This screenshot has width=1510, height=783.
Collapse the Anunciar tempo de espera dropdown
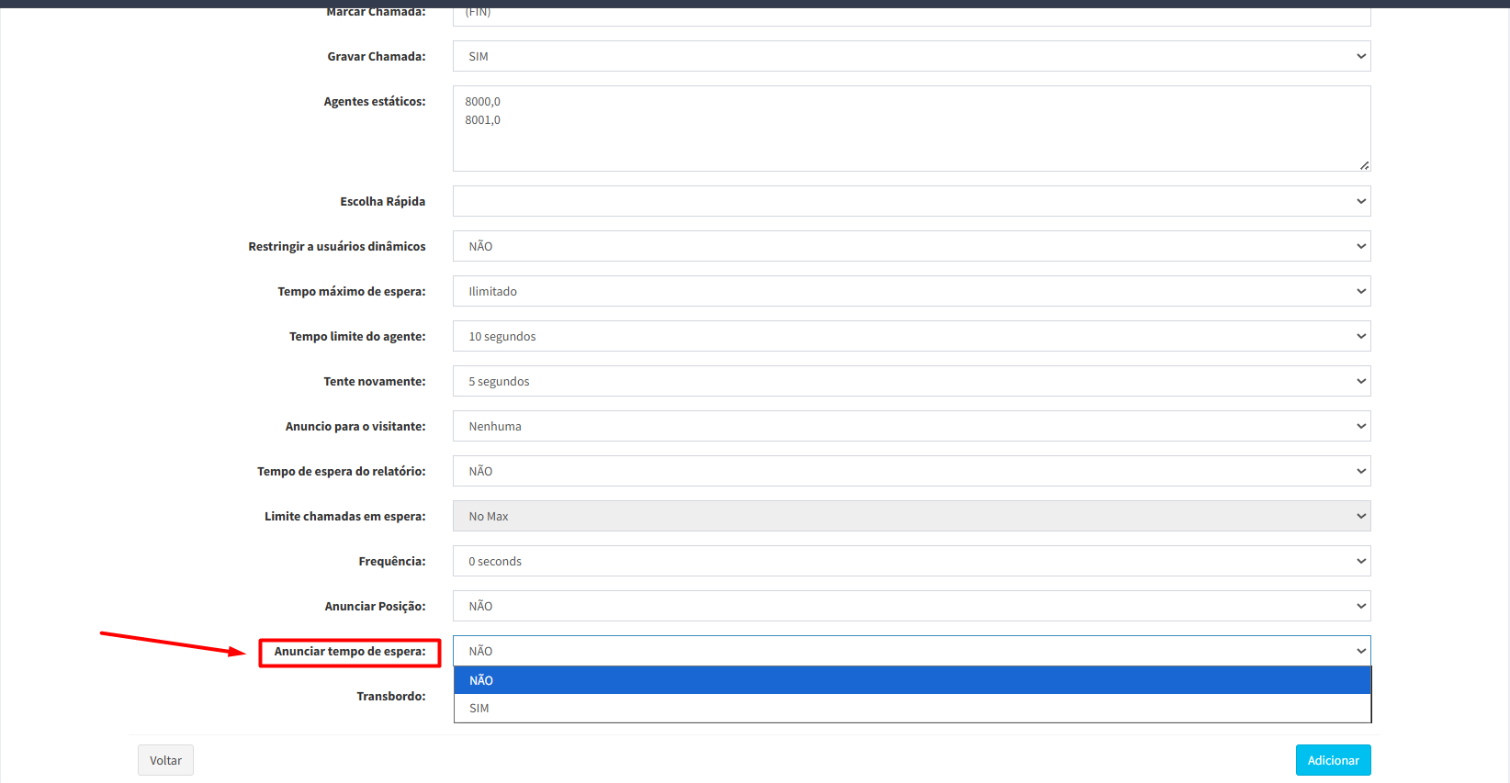click(910, 651)
